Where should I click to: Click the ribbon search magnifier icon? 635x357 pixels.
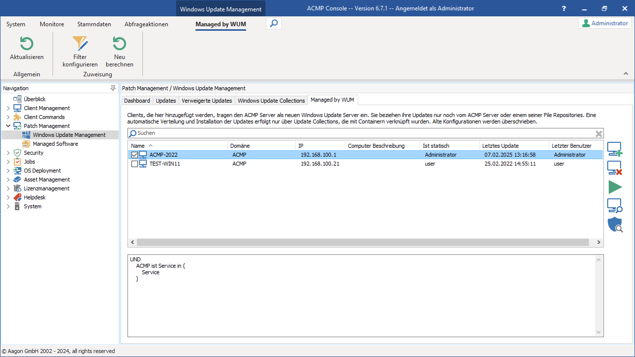(274, 23)
